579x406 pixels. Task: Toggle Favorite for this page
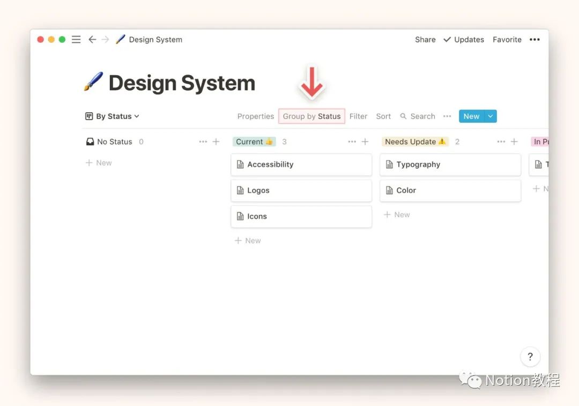click(x=507, y=40)
